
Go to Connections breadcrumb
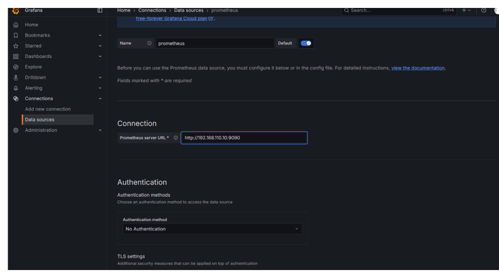point(152,10)
